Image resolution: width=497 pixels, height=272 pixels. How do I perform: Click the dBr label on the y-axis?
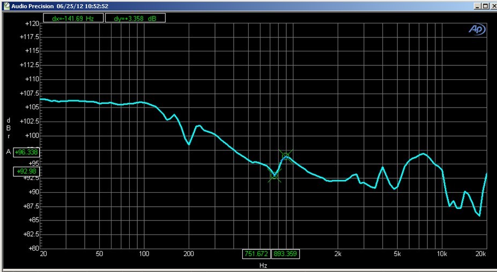pos(8,128)
